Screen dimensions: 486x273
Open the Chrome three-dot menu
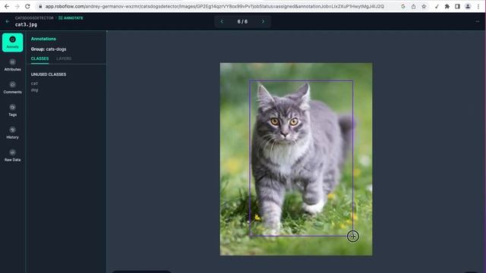pos(478,6)
